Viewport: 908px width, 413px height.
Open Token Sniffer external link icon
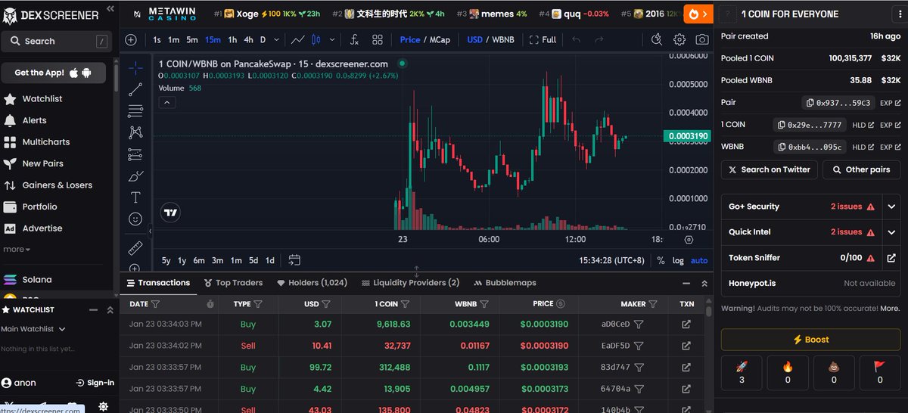[x=891, y=258]
